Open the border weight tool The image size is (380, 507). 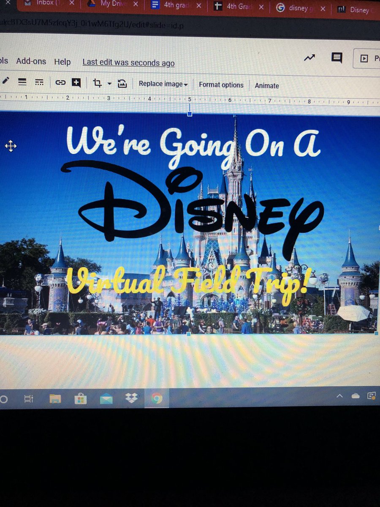tap(22, 82)
